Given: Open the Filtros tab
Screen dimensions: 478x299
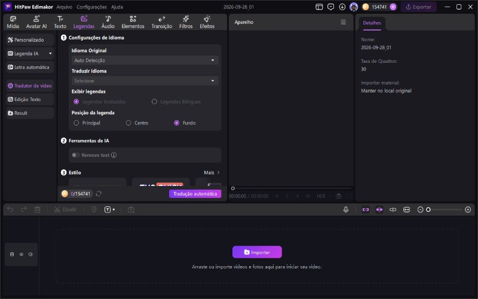Looking at the screenshot, I should (x=186, y=22).
